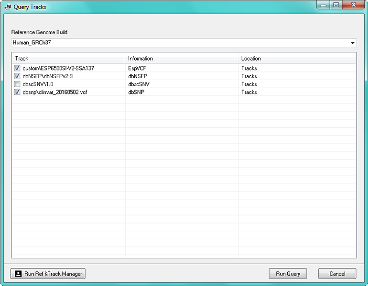This screenshot has height=286, width=368.
Task: Click the Human_GRCh37 combo box field
Action: pyautogui.click(x=184, y=42)
